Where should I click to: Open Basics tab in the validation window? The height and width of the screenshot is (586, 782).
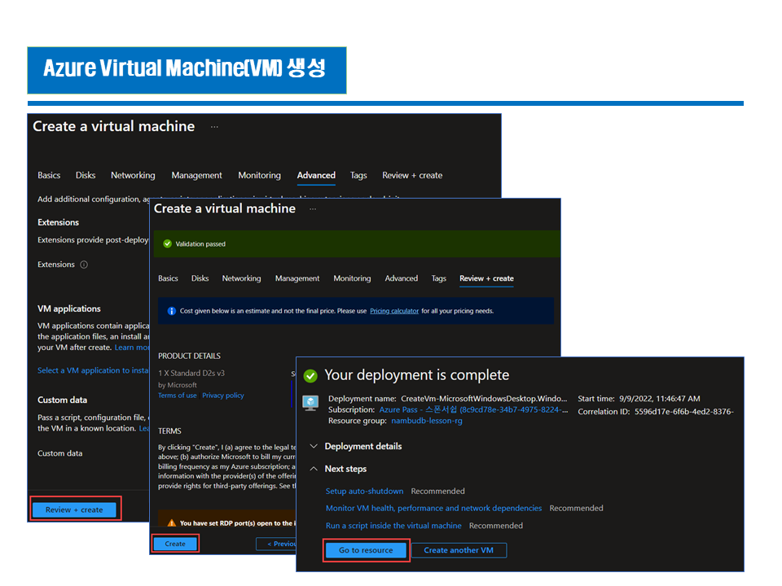168,278
